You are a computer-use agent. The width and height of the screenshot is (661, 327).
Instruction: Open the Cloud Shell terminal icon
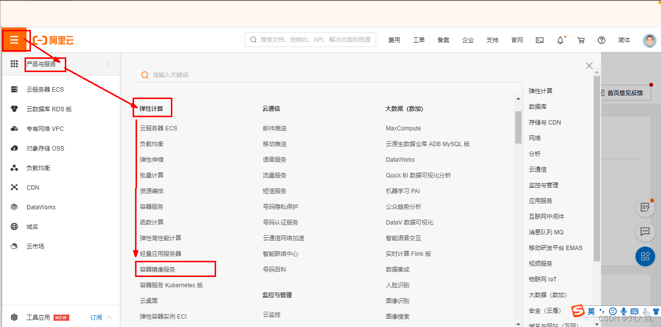pyautogui.click(x=539, y=40)
